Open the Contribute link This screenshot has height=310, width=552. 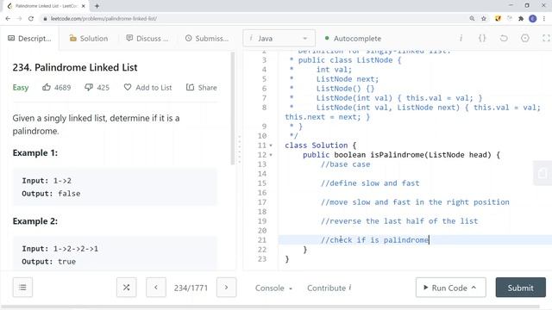pos(329,288)
